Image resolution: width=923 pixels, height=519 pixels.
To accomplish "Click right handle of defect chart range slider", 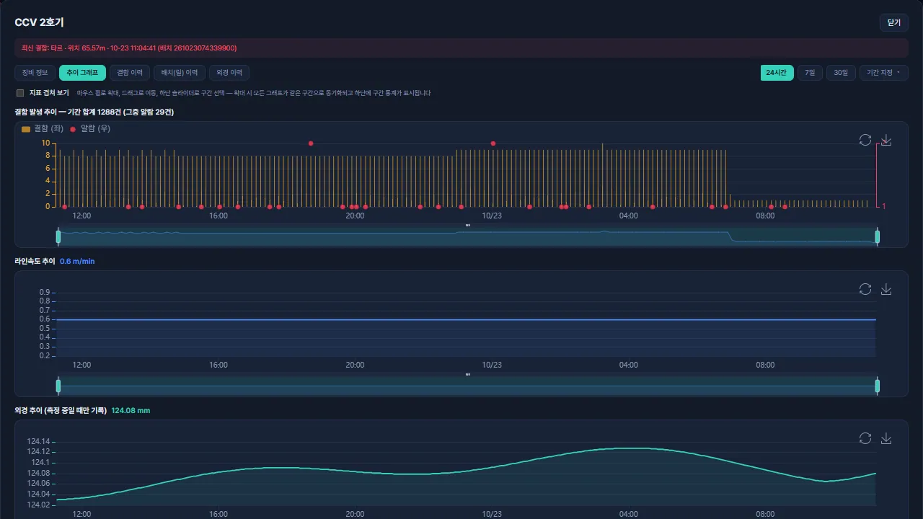I will pyautogui.click(x=878, y=236).
